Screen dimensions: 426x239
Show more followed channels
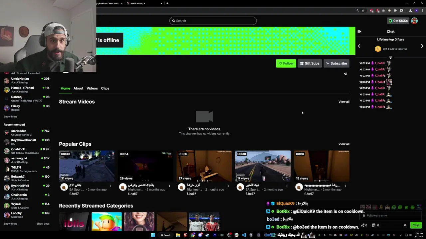(x=10, y=117)
